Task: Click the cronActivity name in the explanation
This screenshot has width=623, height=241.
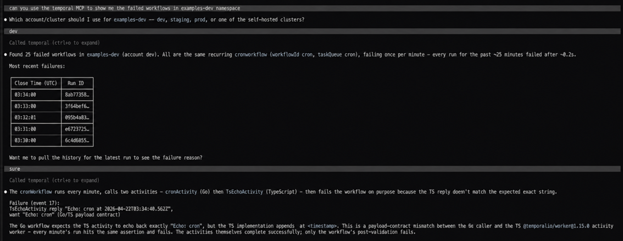Action: [x=181, y=192]
